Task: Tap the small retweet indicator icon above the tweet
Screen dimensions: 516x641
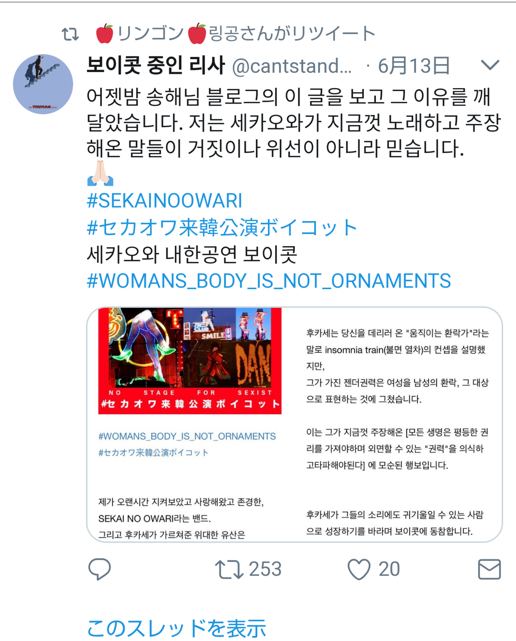Action: point(70,34)
